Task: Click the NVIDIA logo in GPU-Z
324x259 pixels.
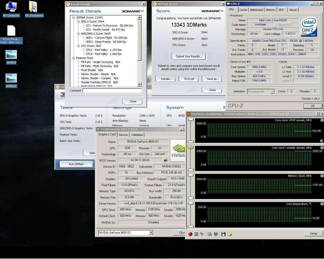Action: (178, 151)
